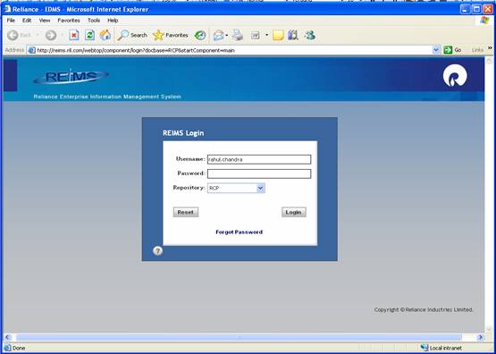Viewport: 496px width, 354px height.
Task: Expand the address bar dropdown arrow
Action: [x=436, y=50]
